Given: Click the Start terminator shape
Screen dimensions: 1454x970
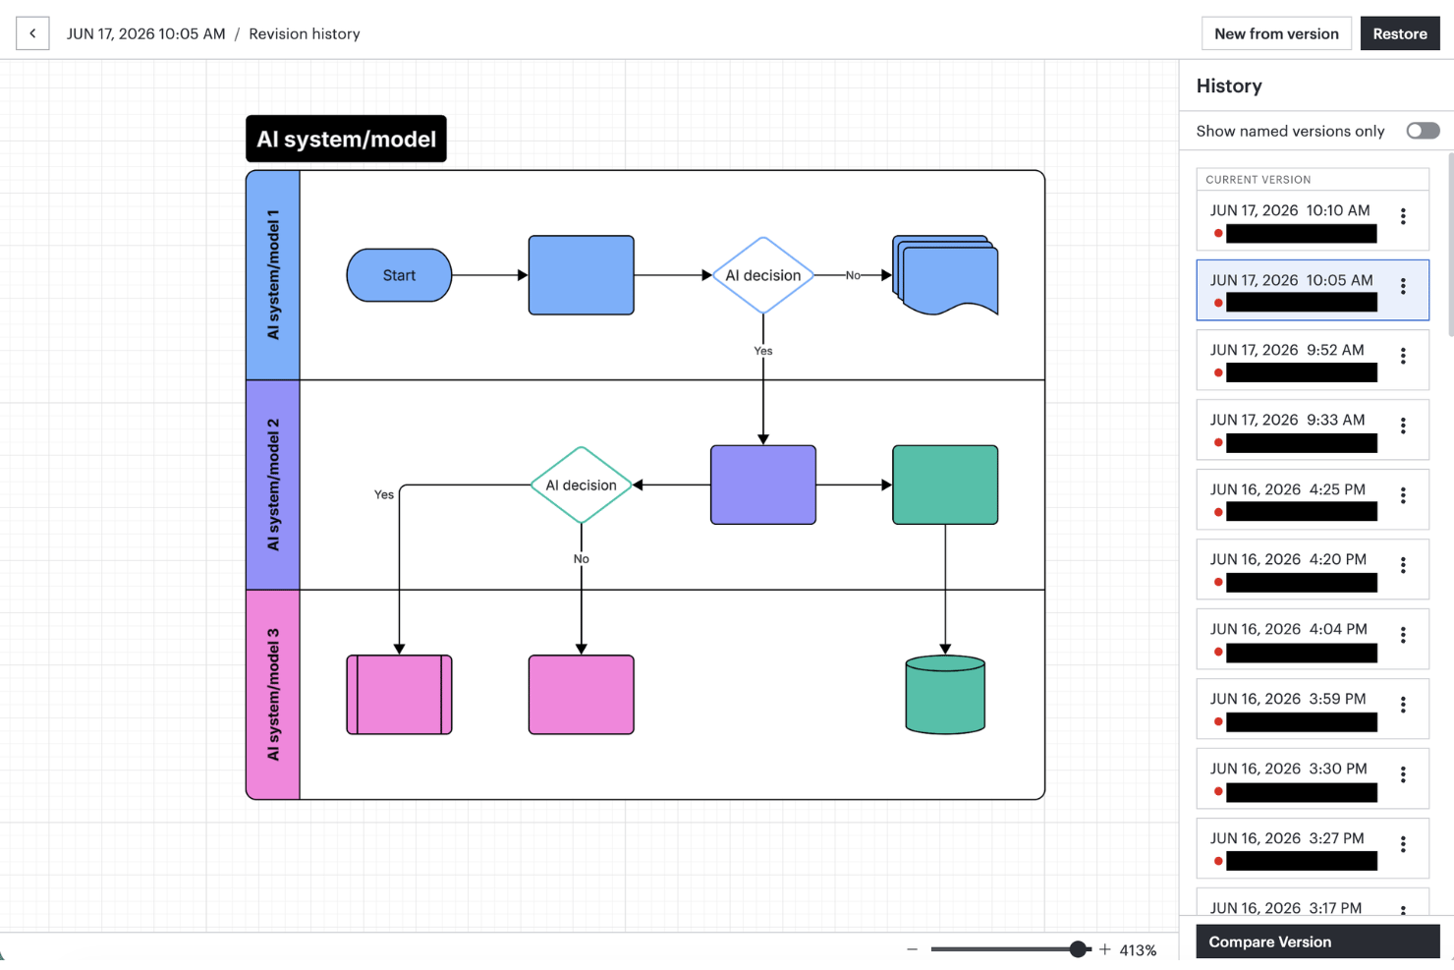Looking at the screenshot, I should 399,275.
